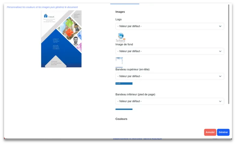The image size is (235, 144).
Task: Open the Image de fond dropdown
Action: [169, 51]
